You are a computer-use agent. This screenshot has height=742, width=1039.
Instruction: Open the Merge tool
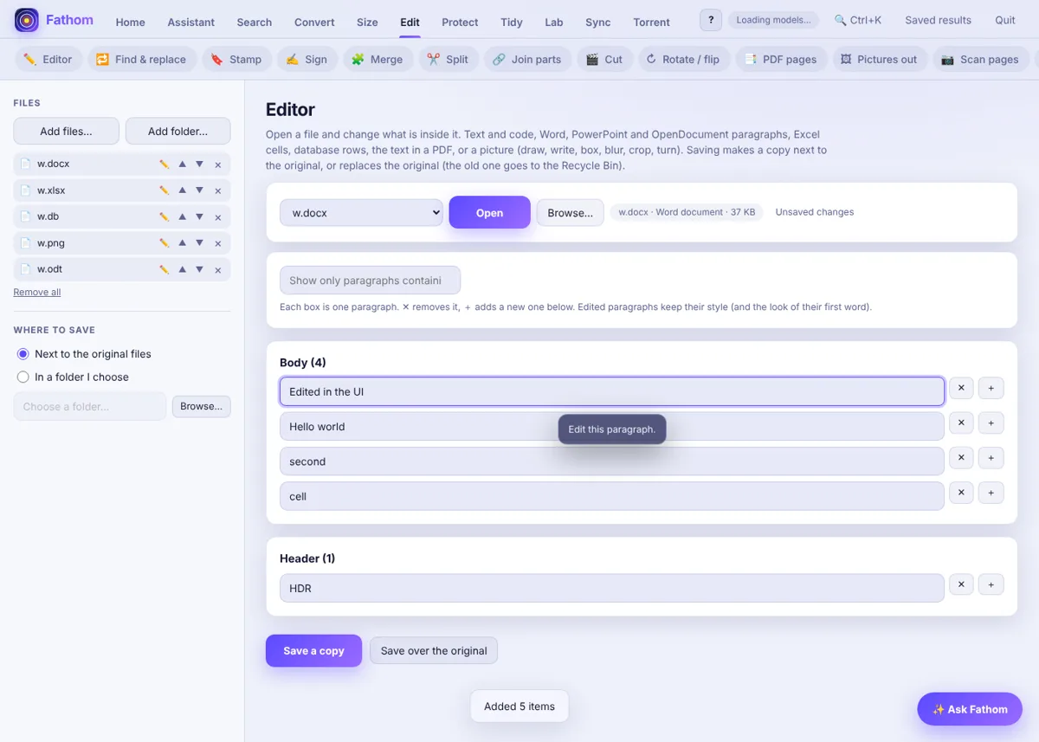pos(378,59)
